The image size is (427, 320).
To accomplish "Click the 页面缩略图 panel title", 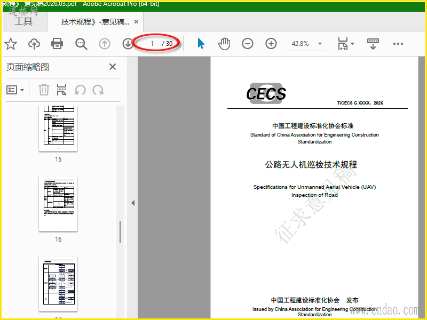I will coord(28,67).
